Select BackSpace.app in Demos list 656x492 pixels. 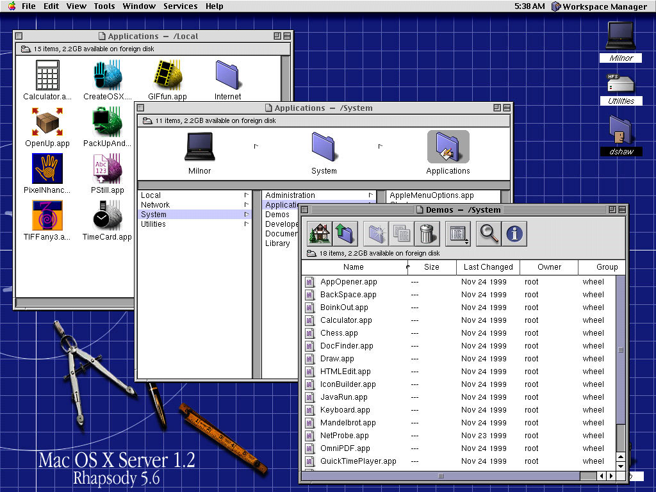coord(459,295)
